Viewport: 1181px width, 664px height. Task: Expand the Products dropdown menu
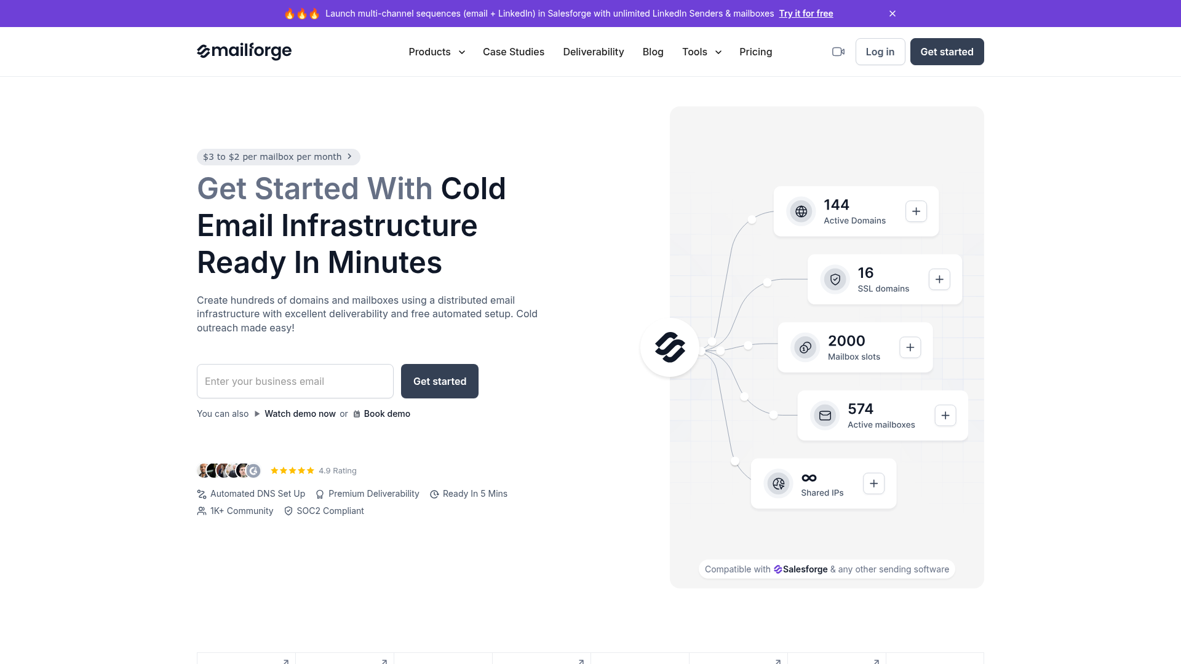tap(437, 52)
